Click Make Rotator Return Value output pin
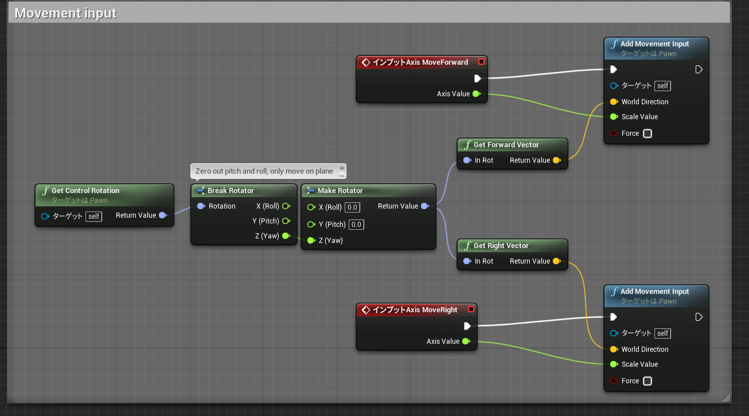The image size is (749, 416). click(424, 206)
